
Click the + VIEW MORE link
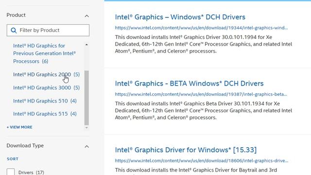[19, 127]
